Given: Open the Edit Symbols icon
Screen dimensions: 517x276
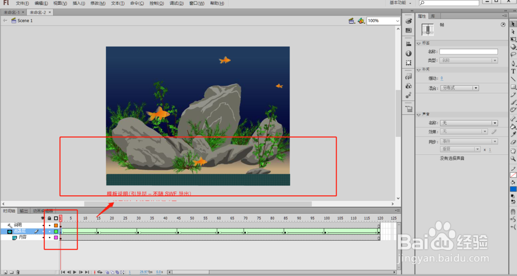Looking at the screenshot, I should click(361, 21).
